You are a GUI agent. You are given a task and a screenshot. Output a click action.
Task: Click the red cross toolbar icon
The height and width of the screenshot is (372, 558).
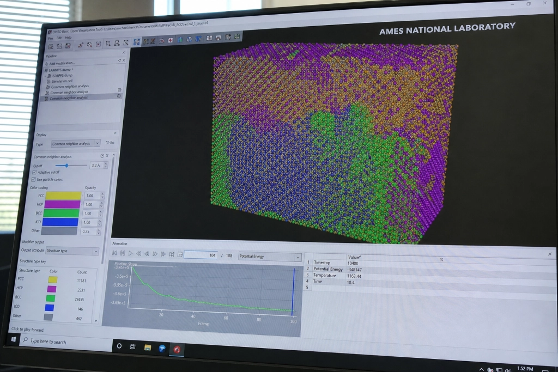click(171, 40)
